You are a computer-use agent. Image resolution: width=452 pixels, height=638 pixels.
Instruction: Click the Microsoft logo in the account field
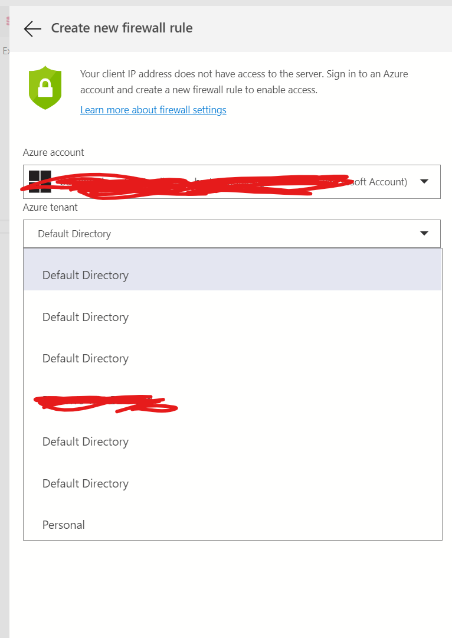tap(39, 181)
